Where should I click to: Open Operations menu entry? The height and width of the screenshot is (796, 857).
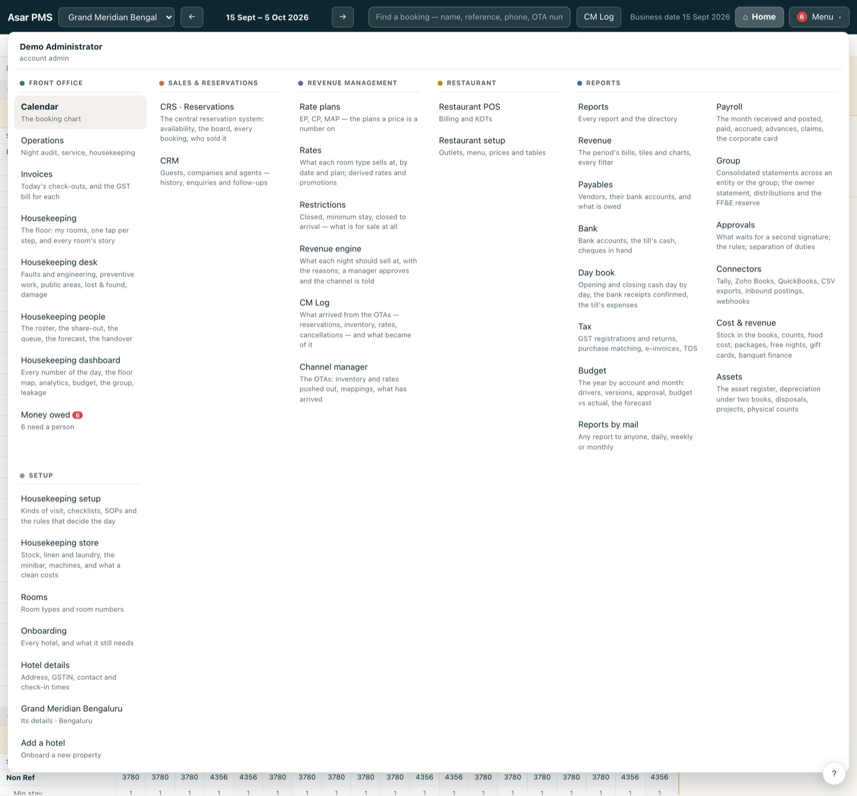(80, 146)
